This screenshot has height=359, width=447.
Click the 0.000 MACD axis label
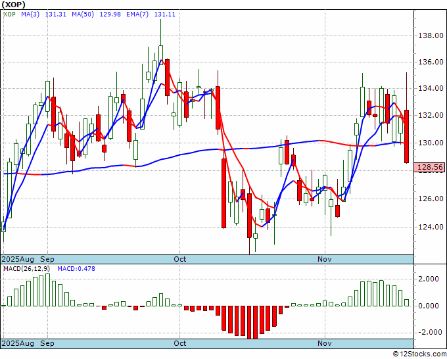(429, 306)
